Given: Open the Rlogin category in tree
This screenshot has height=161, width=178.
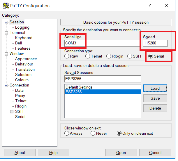Looking at the screenshot, I should tap(21, 106).
